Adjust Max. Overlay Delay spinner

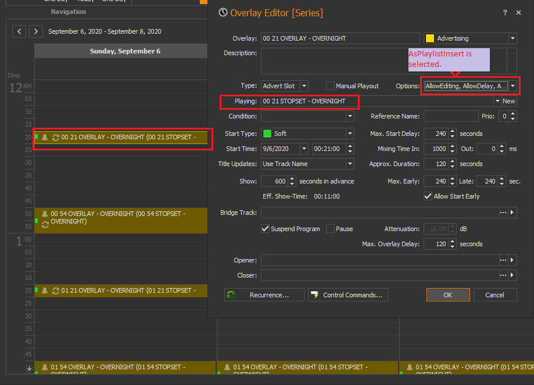(452, 244)
